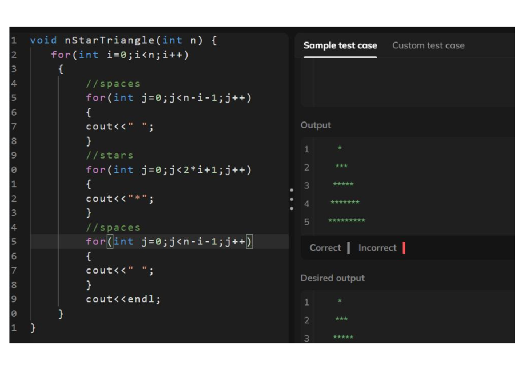This screenshot has width=524, height=370.
Task: Click the white Correct indicator bar
Action: tap(348, 248)
